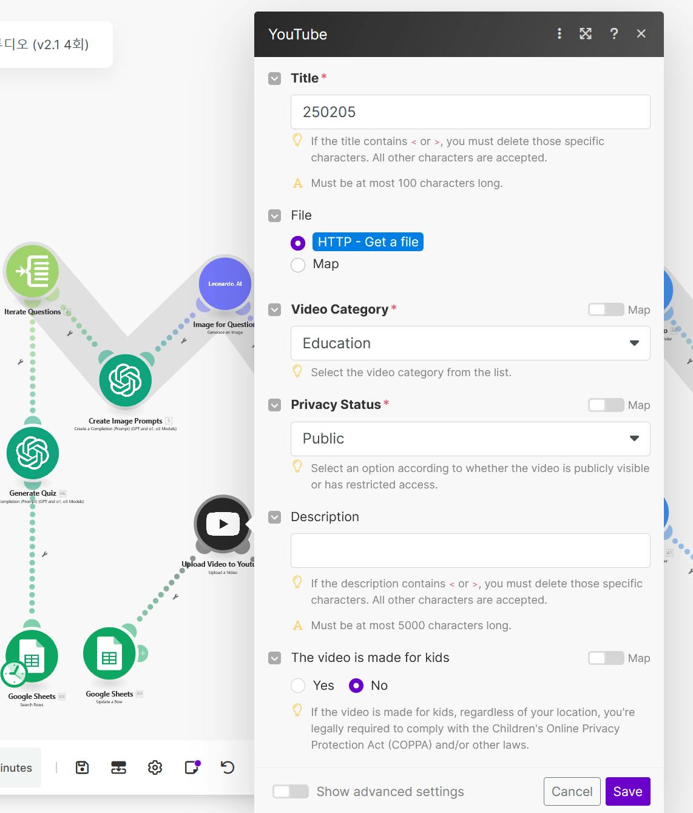This screenshot has width=693, height=813.
Task: Click the Iterate Questions label
Action: [x=32, y=312]
